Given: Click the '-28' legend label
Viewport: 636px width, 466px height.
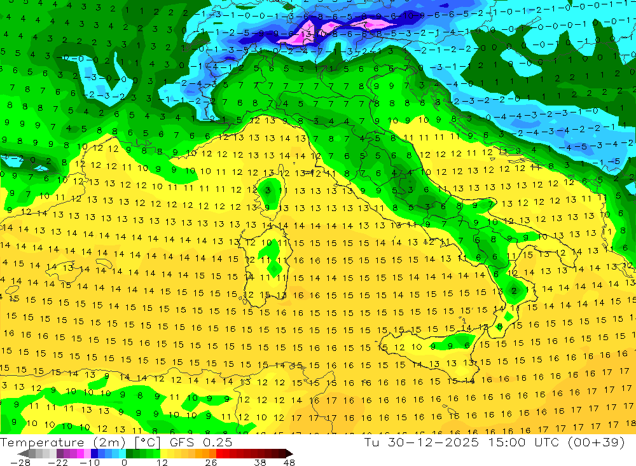Looking at the screenshot, I should tap(20, 462).
